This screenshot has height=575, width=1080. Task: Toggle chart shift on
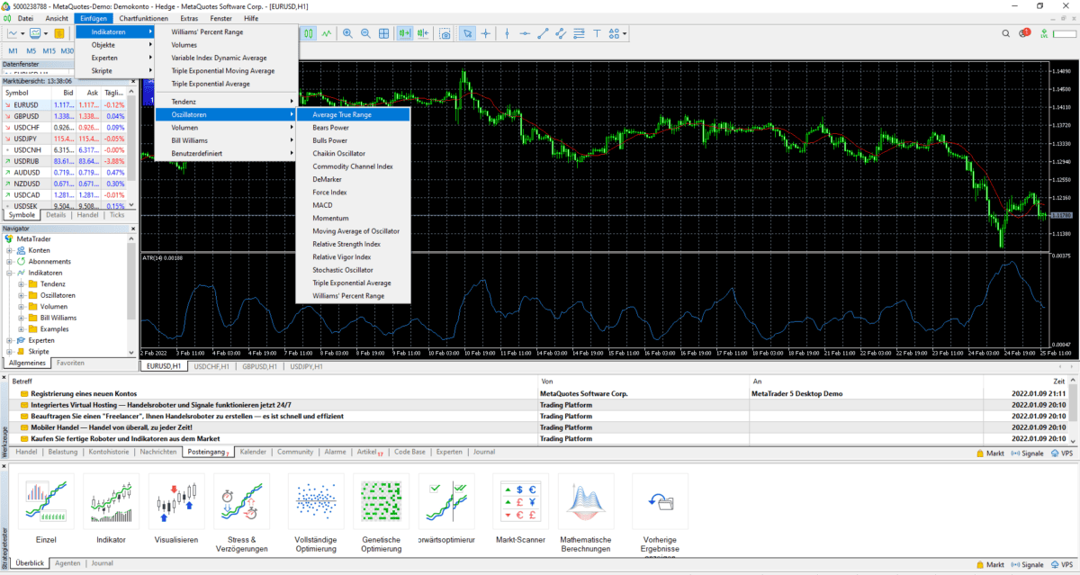click(x=423, y=33)
